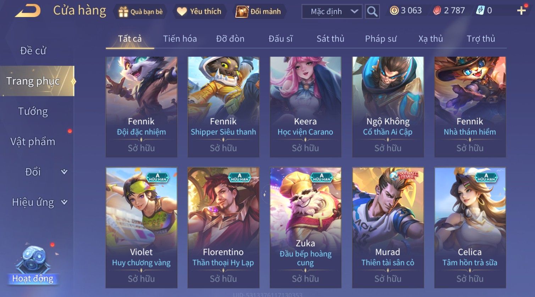Screen dimensions: 535x297
Task: Select Vật phẩm in the sidebar
Action: (x=33, y=142)
